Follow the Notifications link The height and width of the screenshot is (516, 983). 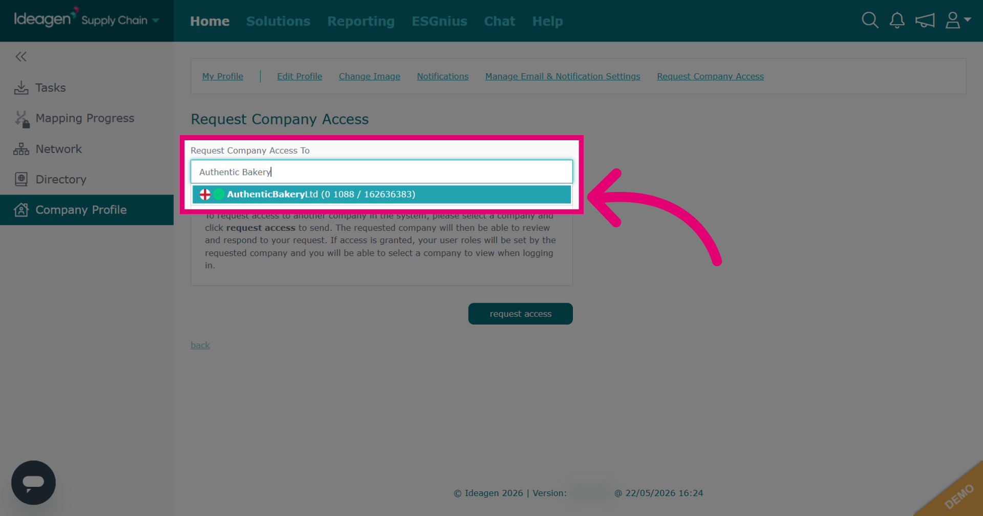(x=443, y=76)
